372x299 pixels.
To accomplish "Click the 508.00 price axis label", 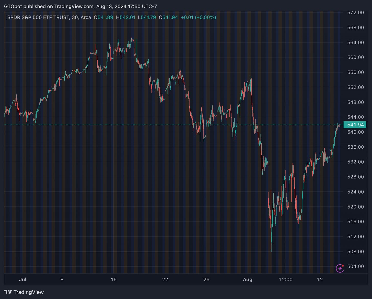I will 355,251.
